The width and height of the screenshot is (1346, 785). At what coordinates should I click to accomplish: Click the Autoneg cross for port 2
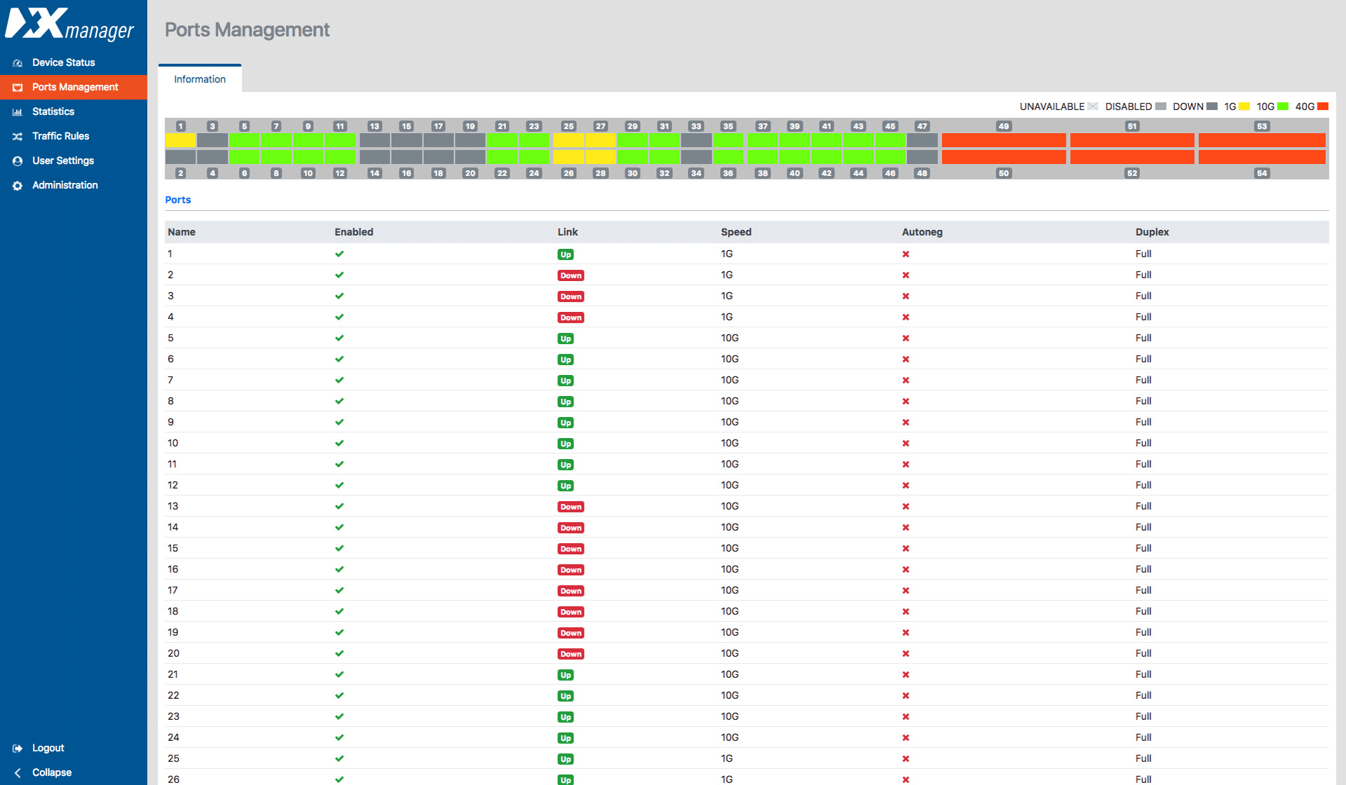click(906, 275)
